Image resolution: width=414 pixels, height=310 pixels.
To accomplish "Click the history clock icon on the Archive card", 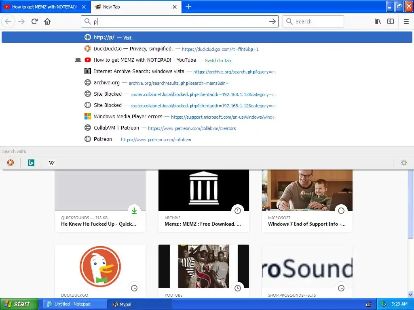I will (x=238, y=210).
